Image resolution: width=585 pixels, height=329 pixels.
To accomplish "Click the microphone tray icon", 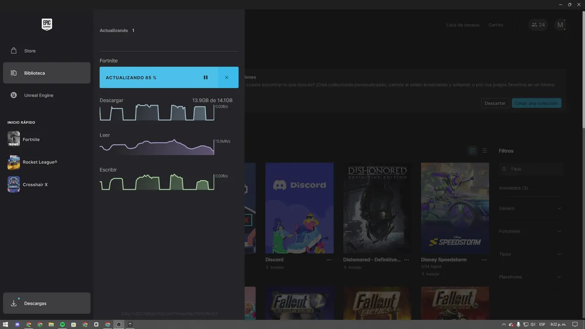I will (x=518, y=324).
